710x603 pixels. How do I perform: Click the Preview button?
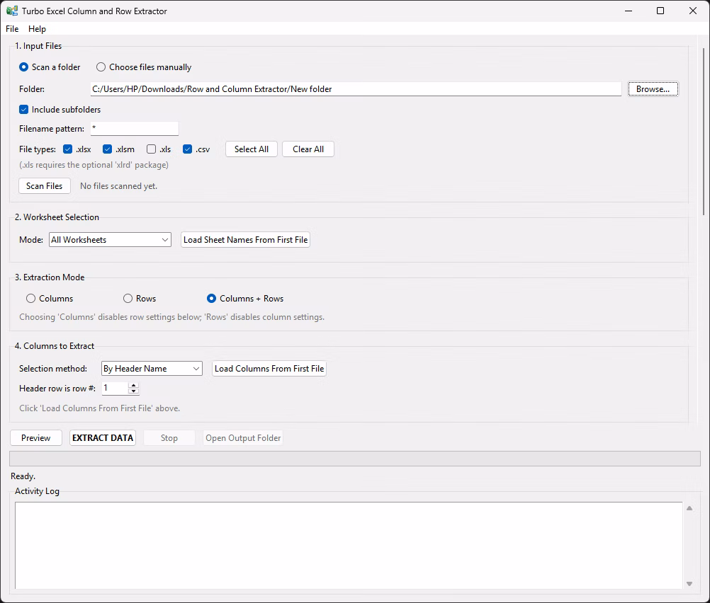point(35,438)
